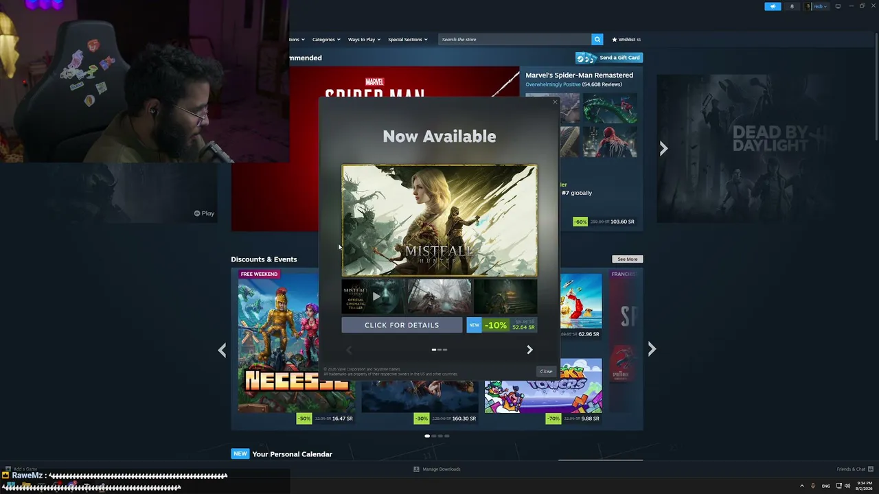The width and height of the screenshot is (879, 494).
Task: Advance the featured carousel with the right arrow
Action: [663, 148]
